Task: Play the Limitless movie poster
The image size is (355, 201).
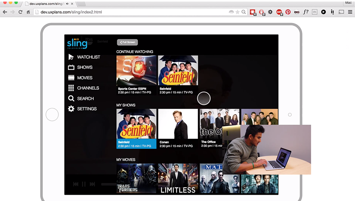Action: click(178, 179)
